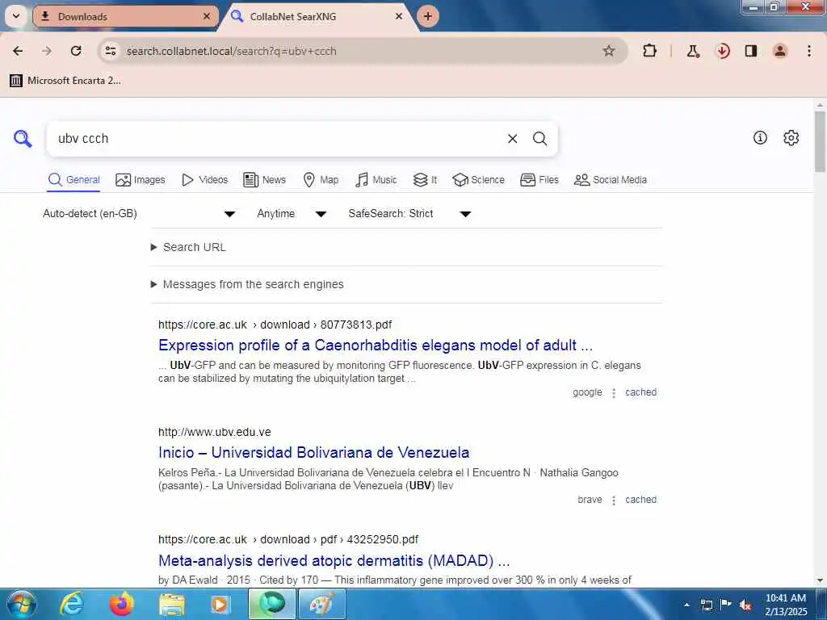Switch to IT category

425,180
